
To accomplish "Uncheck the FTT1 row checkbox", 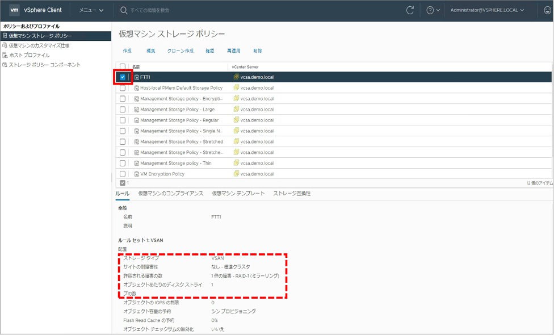I will tap(123, 77).
